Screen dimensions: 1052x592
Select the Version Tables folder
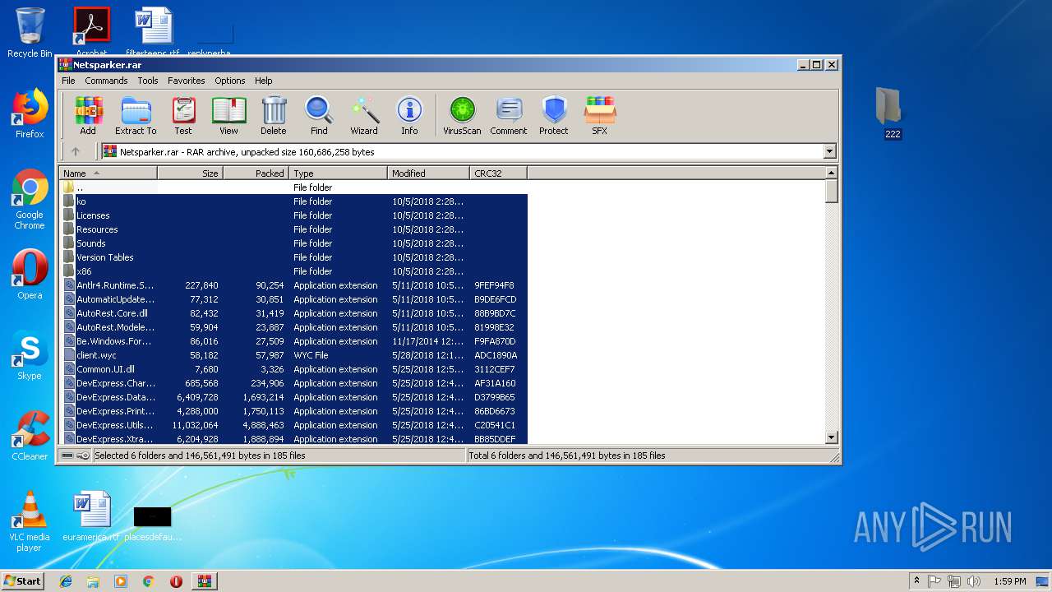pyautogui.click(x=294, y=257)
